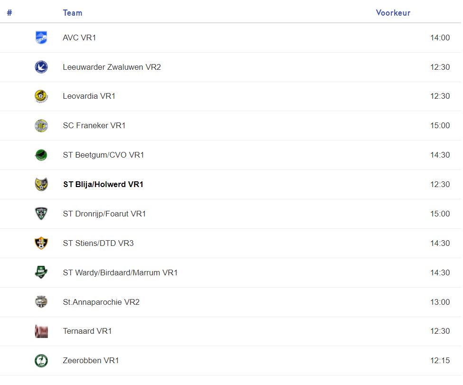Click the ST Stiens/DTD VR3 club badge
463x385 pixels.
(41, 243)
